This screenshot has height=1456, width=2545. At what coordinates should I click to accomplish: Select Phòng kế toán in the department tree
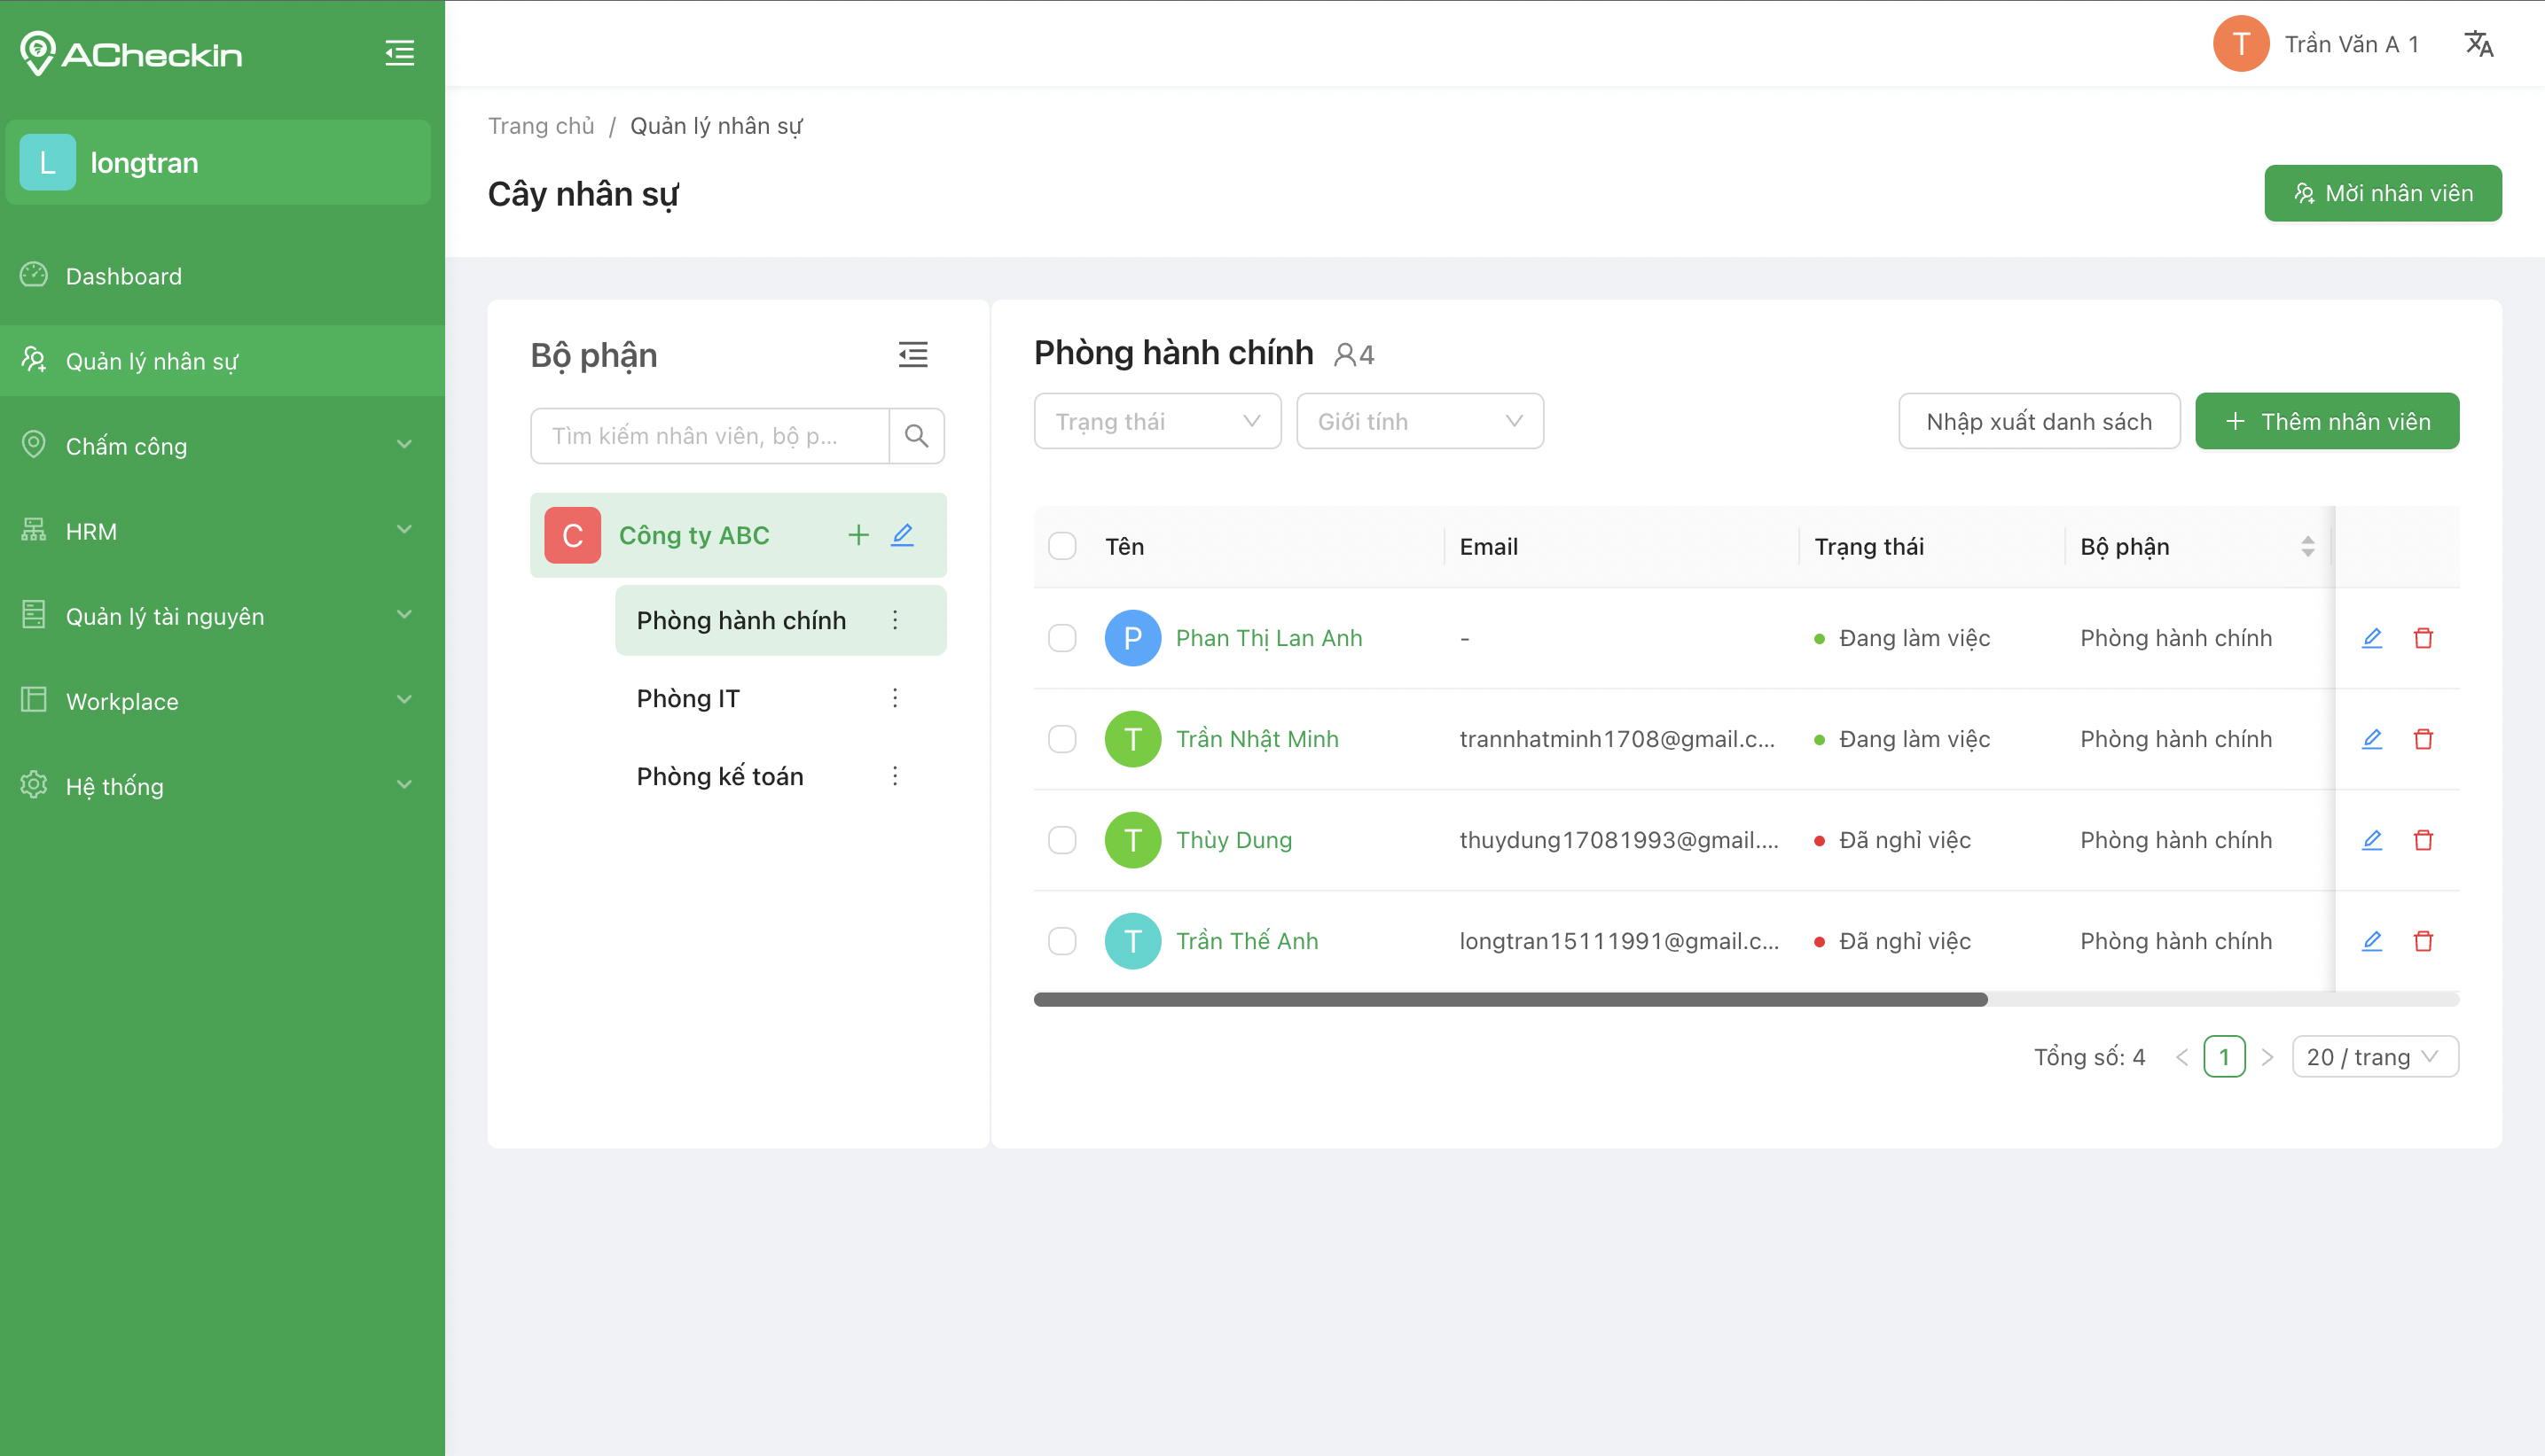click(719, 776)
